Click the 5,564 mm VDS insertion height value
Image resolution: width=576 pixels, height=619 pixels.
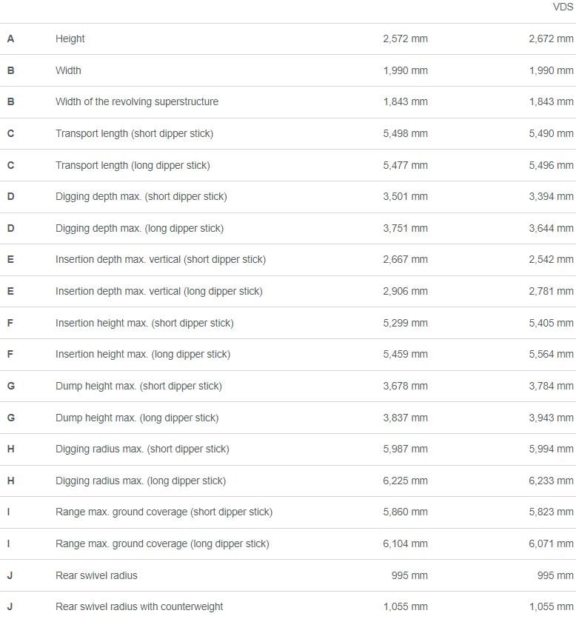[x=551, y=354]
